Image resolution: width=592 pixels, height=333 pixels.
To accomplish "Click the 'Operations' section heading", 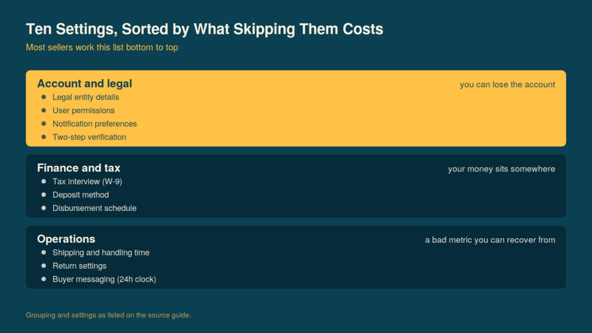I will click(x=66, y=239).
